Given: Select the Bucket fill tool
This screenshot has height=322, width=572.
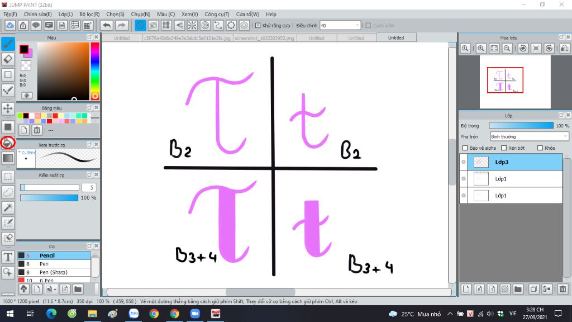Looking at the screenshot, I should pyautogui.click(x=8, y=143).
